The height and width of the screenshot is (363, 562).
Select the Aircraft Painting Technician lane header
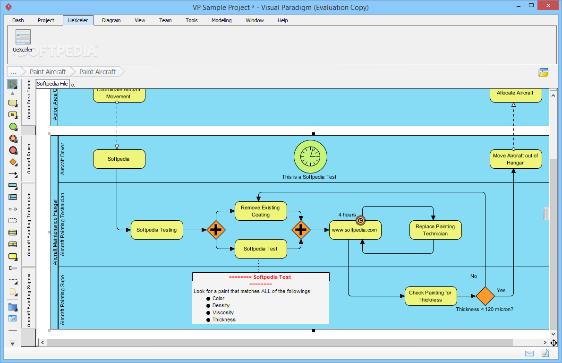point(62,225)
